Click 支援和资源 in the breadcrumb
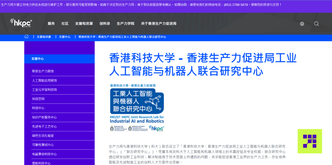Viewport: 332px width, 165px height. (x=44, y=37)
